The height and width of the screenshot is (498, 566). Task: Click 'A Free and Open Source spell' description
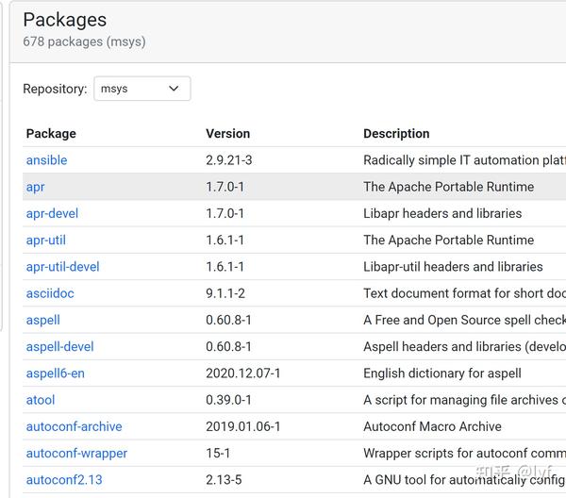[x=464, y=321]
